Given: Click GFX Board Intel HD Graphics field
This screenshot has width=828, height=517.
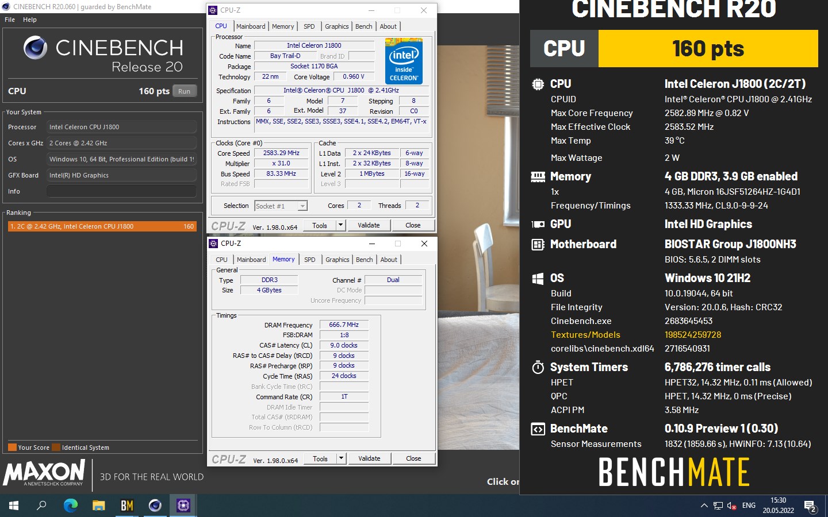Looking at the screenshot, I should coord(121,175).
